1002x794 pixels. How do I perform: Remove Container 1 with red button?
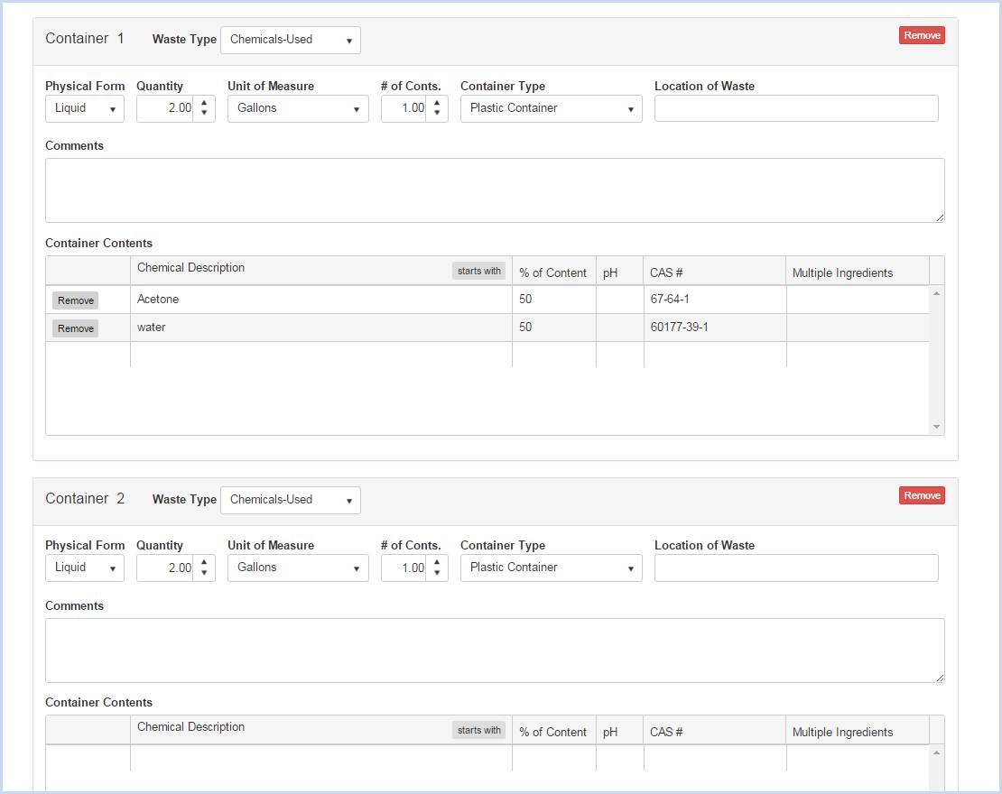[922, 35]
